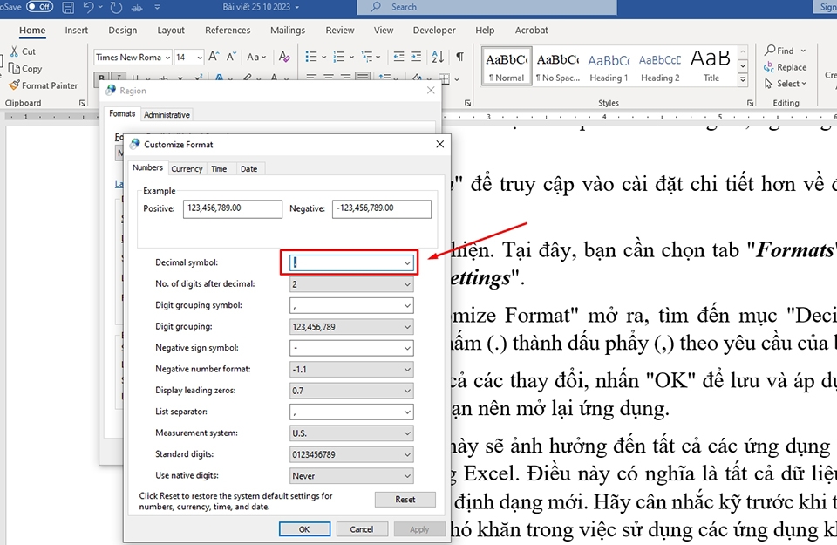Apply the Title style

click(x=711, y=66)
